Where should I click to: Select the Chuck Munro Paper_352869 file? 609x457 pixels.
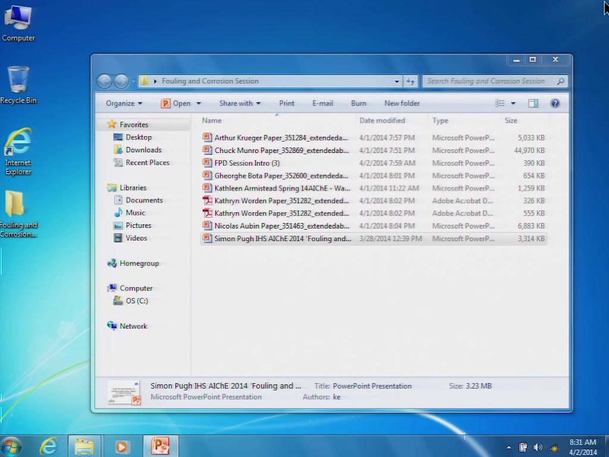click(x=373, y=151)
